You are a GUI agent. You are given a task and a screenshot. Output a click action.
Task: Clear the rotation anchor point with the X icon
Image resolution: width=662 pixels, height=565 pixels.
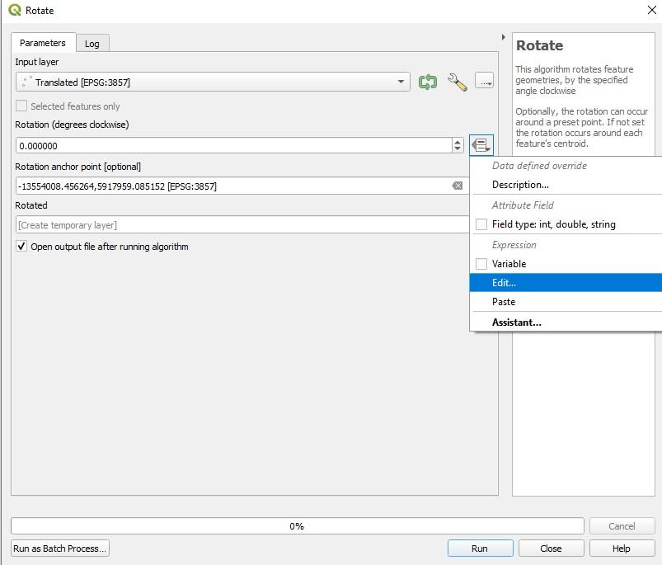tap(458, 186)
